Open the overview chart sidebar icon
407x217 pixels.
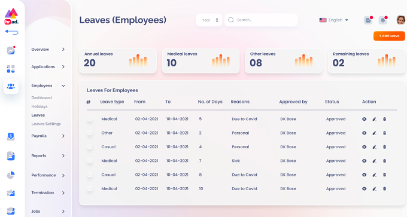(x=11, y=50)
